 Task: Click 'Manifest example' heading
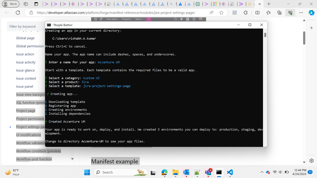click(x=115, y=162)
